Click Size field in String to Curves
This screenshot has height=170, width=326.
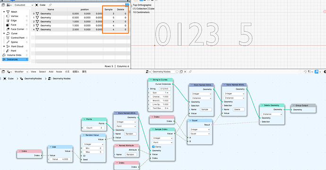coord(160,93)
